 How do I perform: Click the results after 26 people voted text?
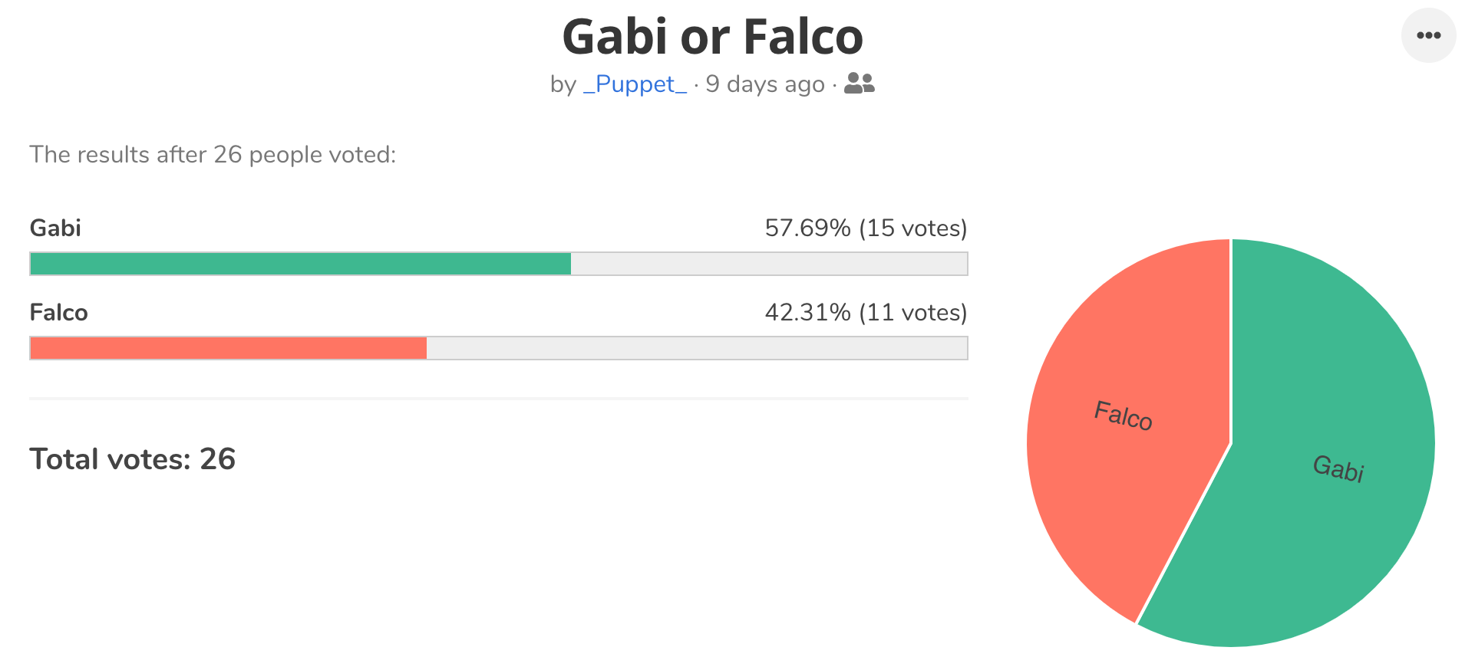[x=213, y=154]
